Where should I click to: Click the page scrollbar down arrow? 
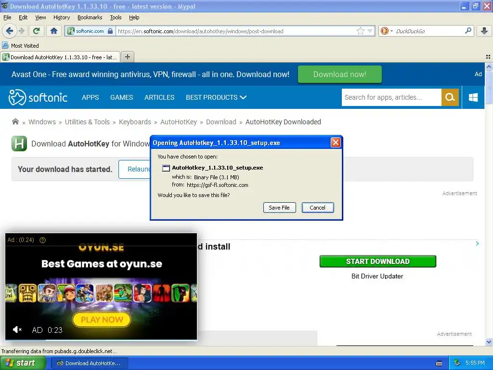click(x=489, y=342)
